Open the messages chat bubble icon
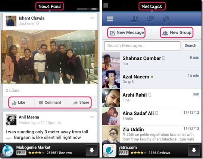203x159 pixels. pos(150,19)
